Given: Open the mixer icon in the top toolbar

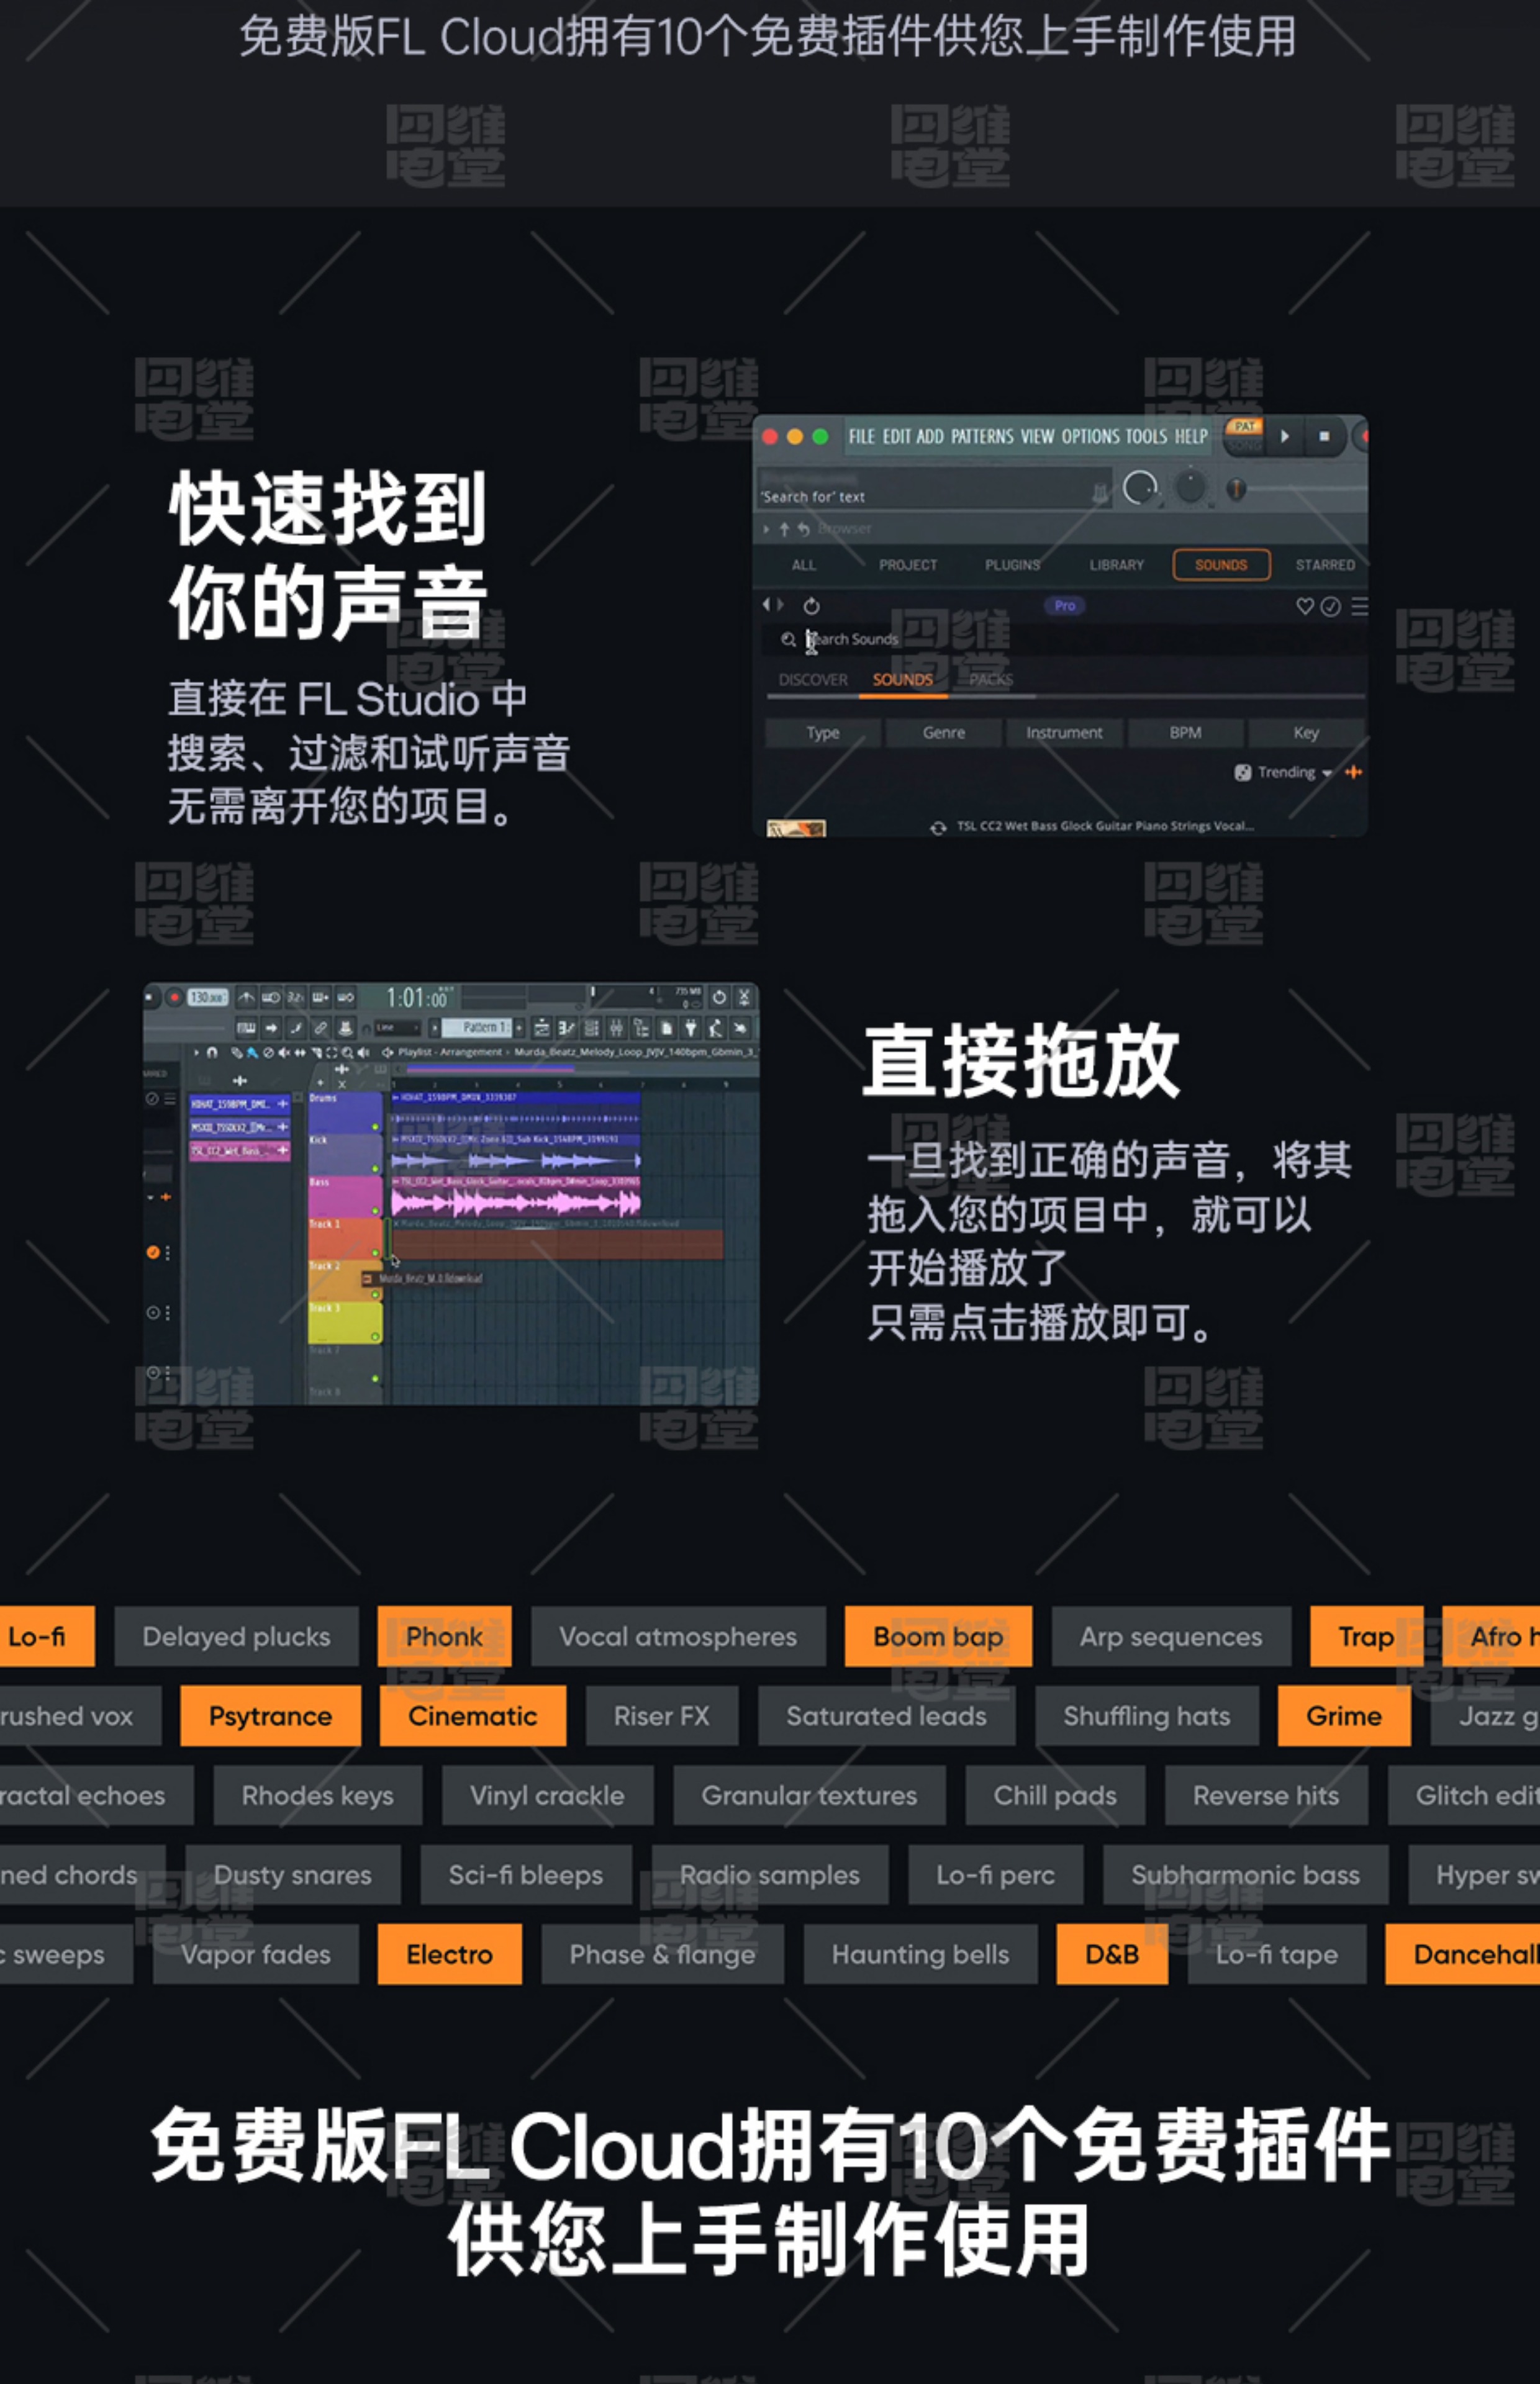Looking at the screenshot, I should click(616, 1027).
